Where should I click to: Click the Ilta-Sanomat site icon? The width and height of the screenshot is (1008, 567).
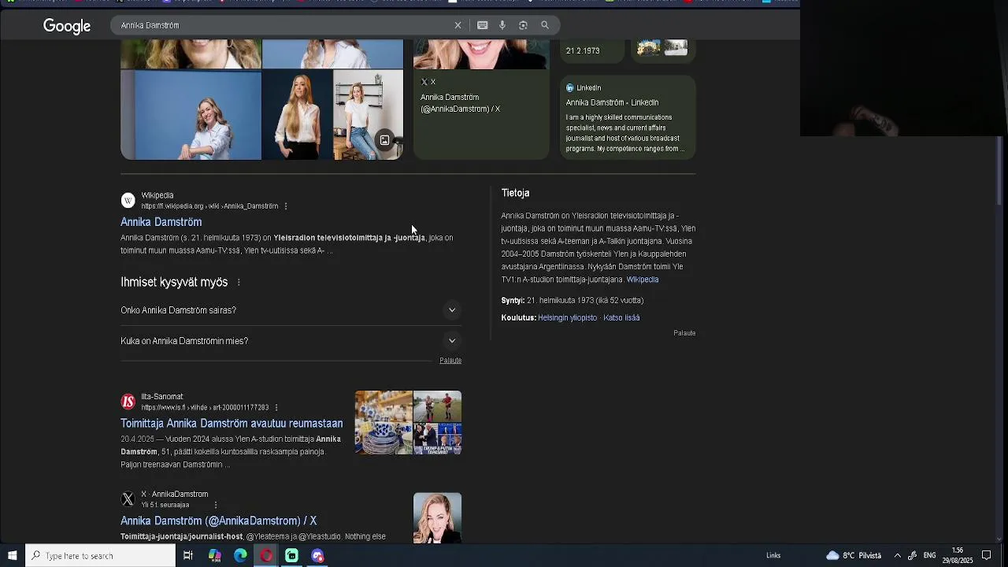pos(128,402)
